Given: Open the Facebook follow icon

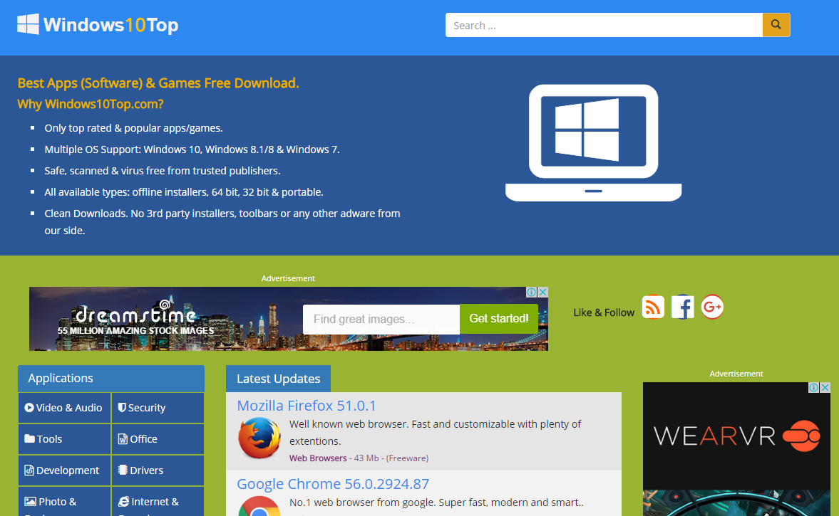Looking at the screenshot, I should [683, 307].
